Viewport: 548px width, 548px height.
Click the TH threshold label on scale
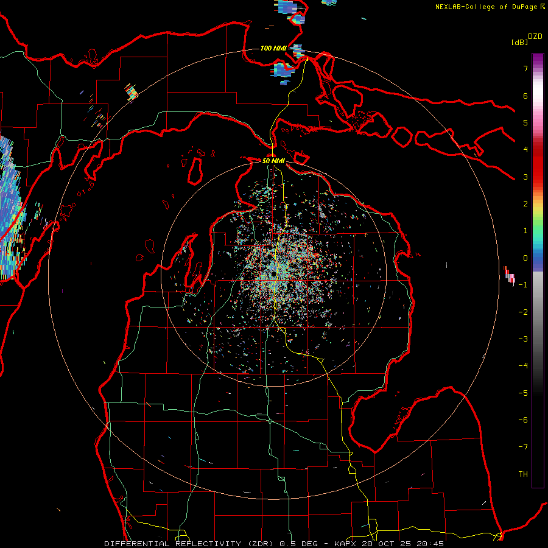[x=523, y=474]
